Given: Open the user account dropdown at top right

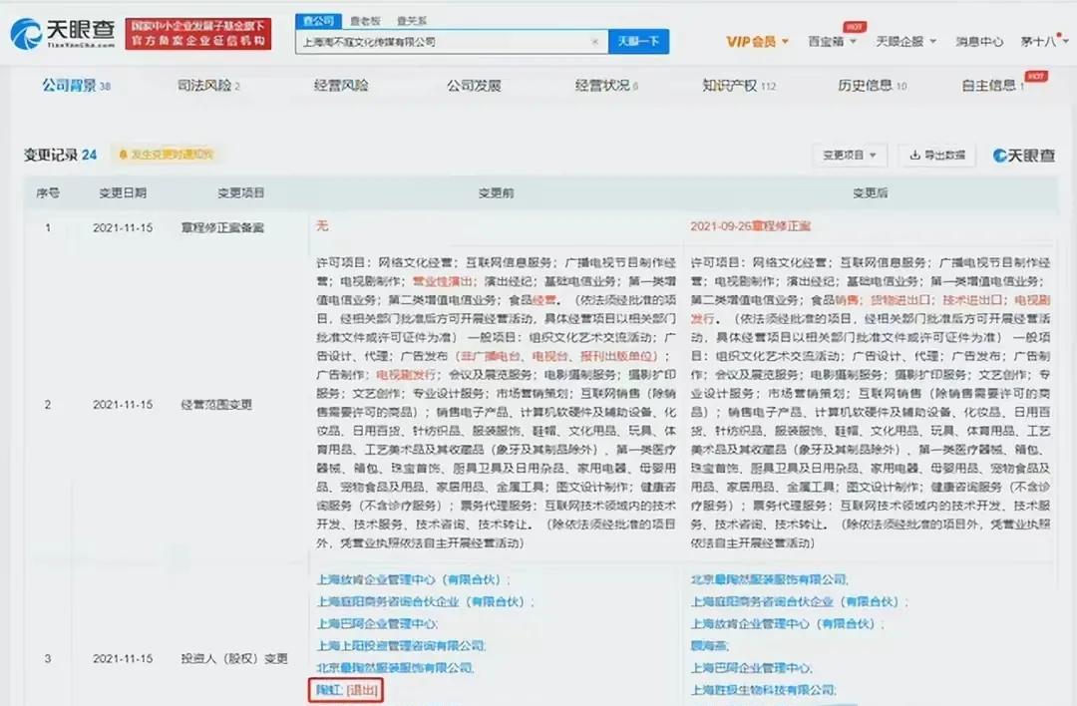Looking at the screenshot, I should [1044, 42].
